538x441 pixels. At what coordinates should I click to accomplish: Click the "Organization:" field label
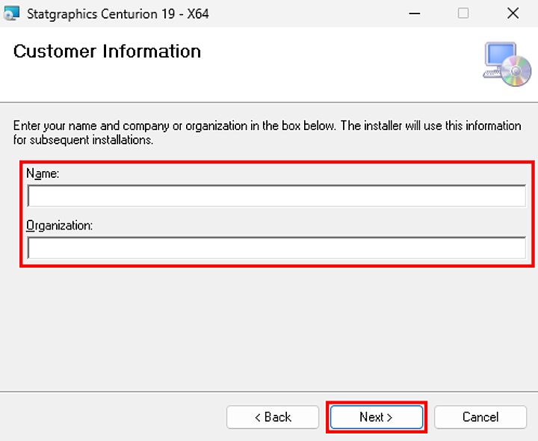(59, 225)
